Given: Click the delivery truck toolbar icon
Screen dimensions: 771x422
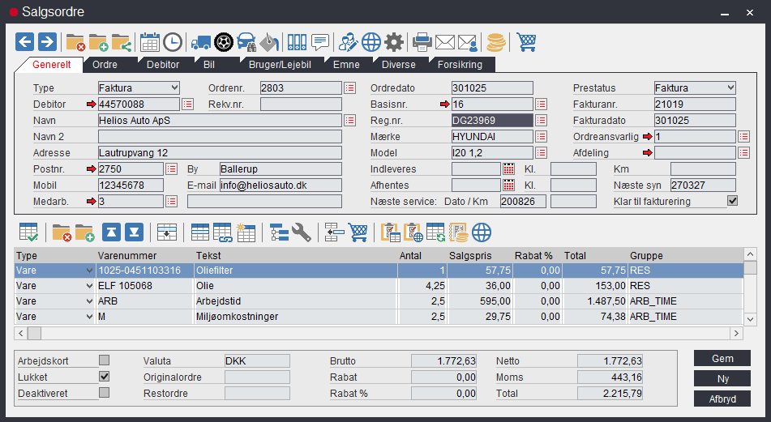Looking at the screenshot, I should coord(200,41).
